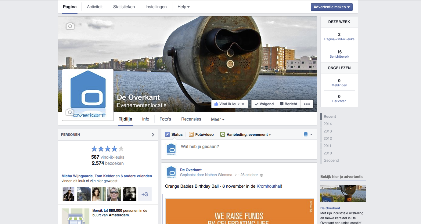The width and height of the screenshot is (421, 224).
Task: Click the 28 oktober post date
Action: [249, 175]
